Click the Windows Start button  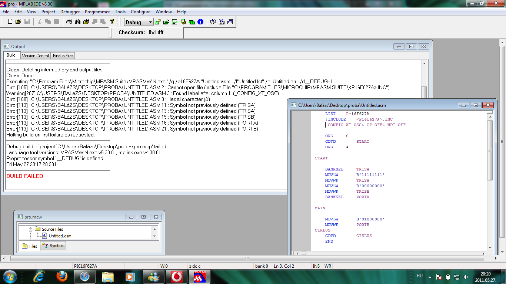tap(10, 277)
